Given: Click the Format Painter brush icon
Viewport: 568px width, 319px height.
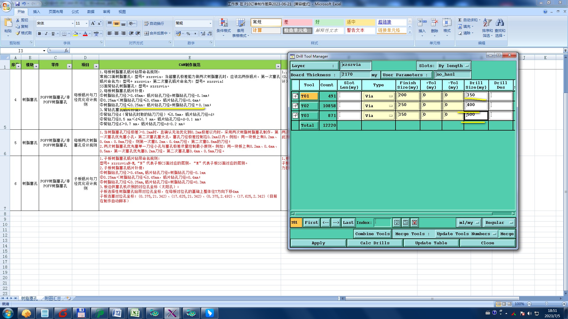Looking at the screenshot, I should coord(18,33).
